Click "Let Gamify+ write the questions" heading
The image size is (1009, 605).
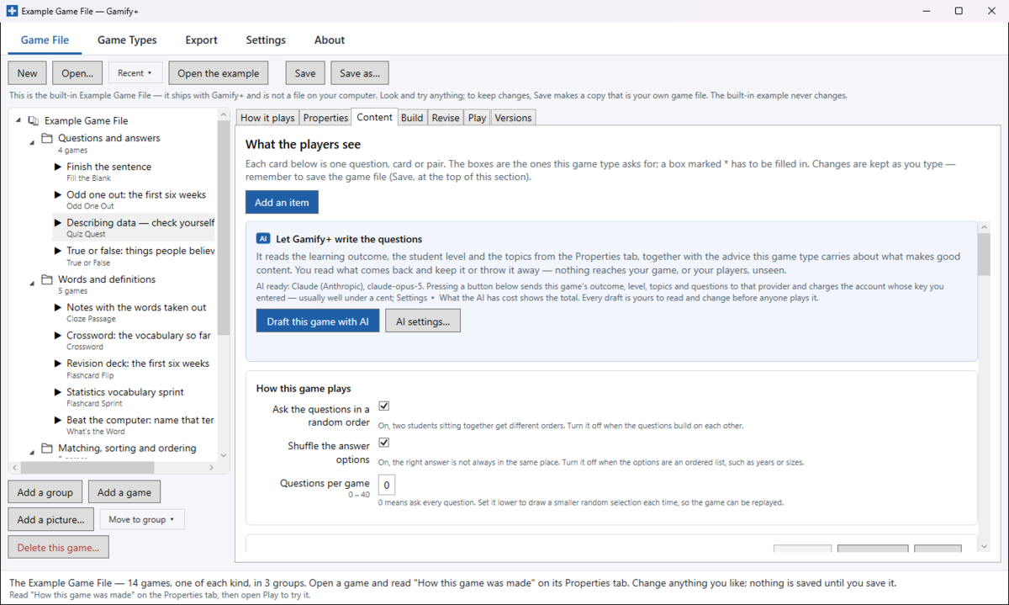click(x=349, y=239)
